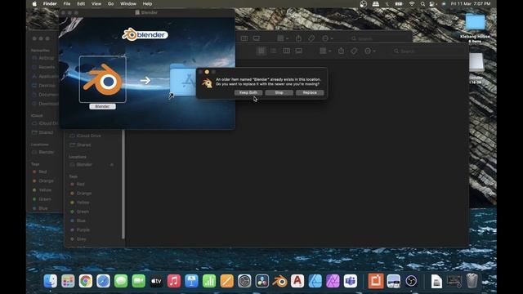Viewport: 523px width, 294px height.
Task: Click the Share button in front Finder toolbar
Action: 341,51
